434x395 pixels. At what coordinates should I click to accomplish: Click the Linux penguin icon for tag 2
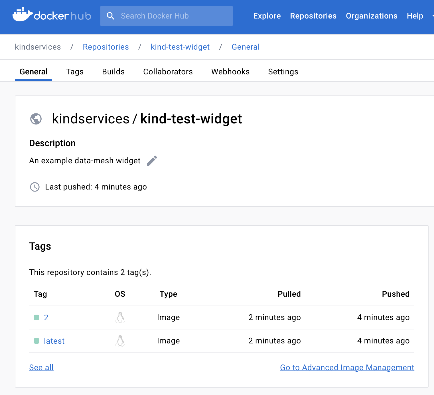pyautogui.click(x=120, y=317)
